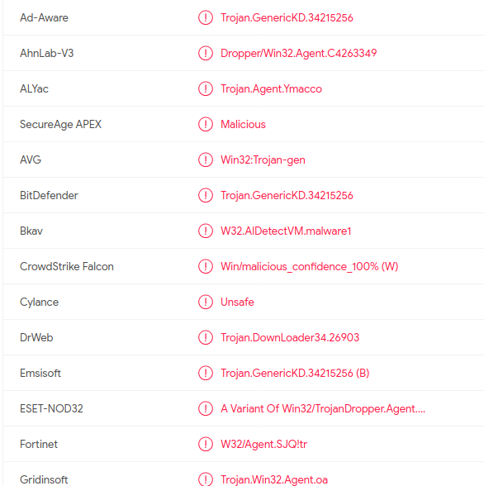Viewport: 484px width, 486px height.
Task: Click the Fortinet vendor label
Action: pyautogui.click(x=39, y=444)
